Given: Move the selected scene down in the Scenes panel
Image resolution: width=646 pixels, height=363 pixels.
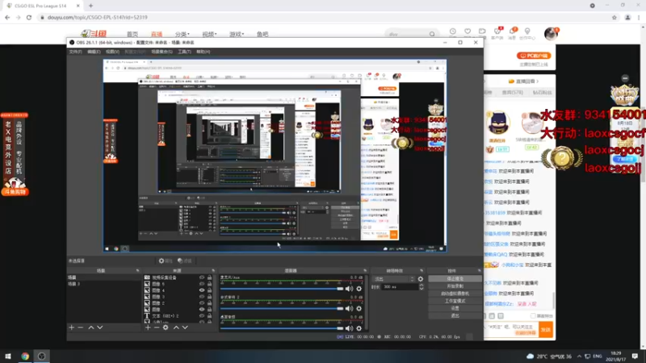Looking at the screenshot, I should (x=99, y=328).
